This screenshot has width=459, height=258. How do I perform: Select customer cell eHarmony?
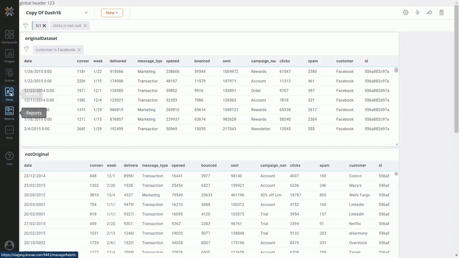click(x=358, y=233)
